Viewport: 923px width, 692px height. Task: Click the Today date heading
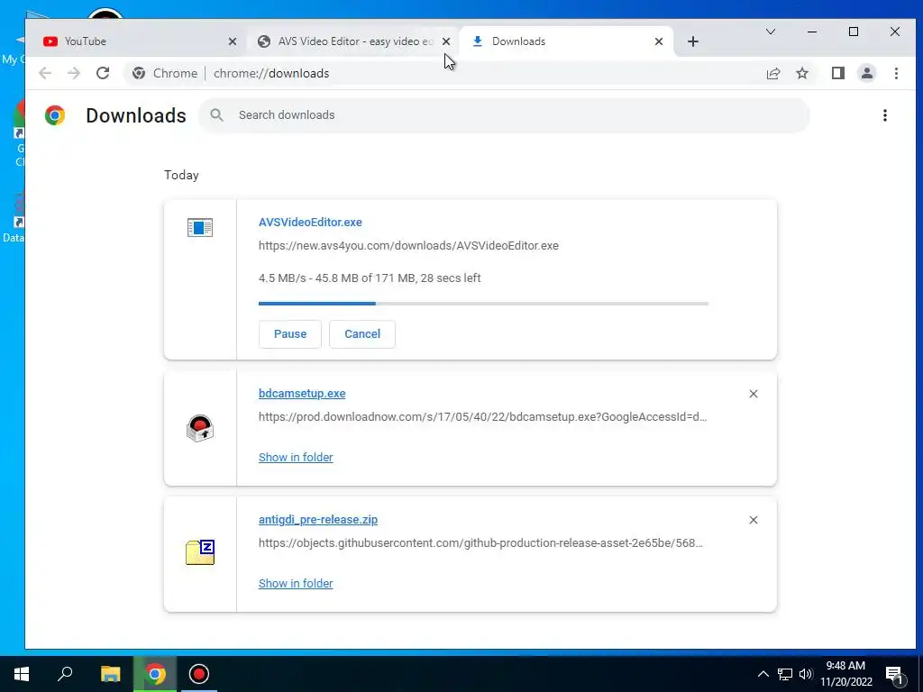tap(181, 175)
